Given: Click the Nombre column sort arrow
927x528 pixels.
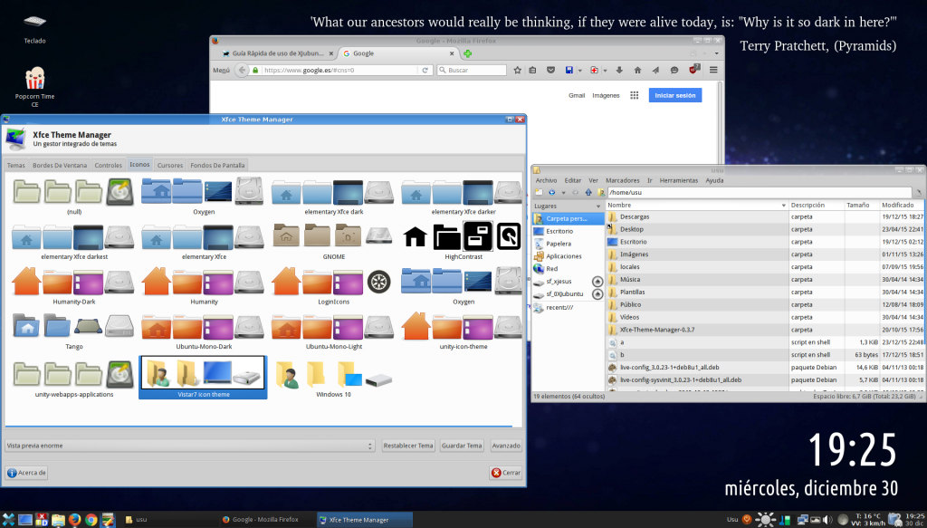Looking at the screenshot, I should (x=784, y=206).
